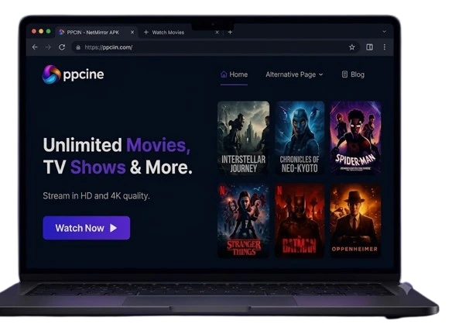Image resolution: width=452 pixels, height=331 pixels.
Task: Click the padlock icon in address bar
Action: 78,47
